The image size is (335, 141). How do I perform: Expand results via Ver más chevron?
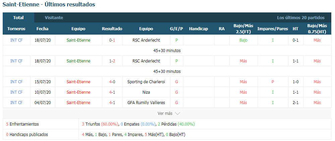[177, 113]
